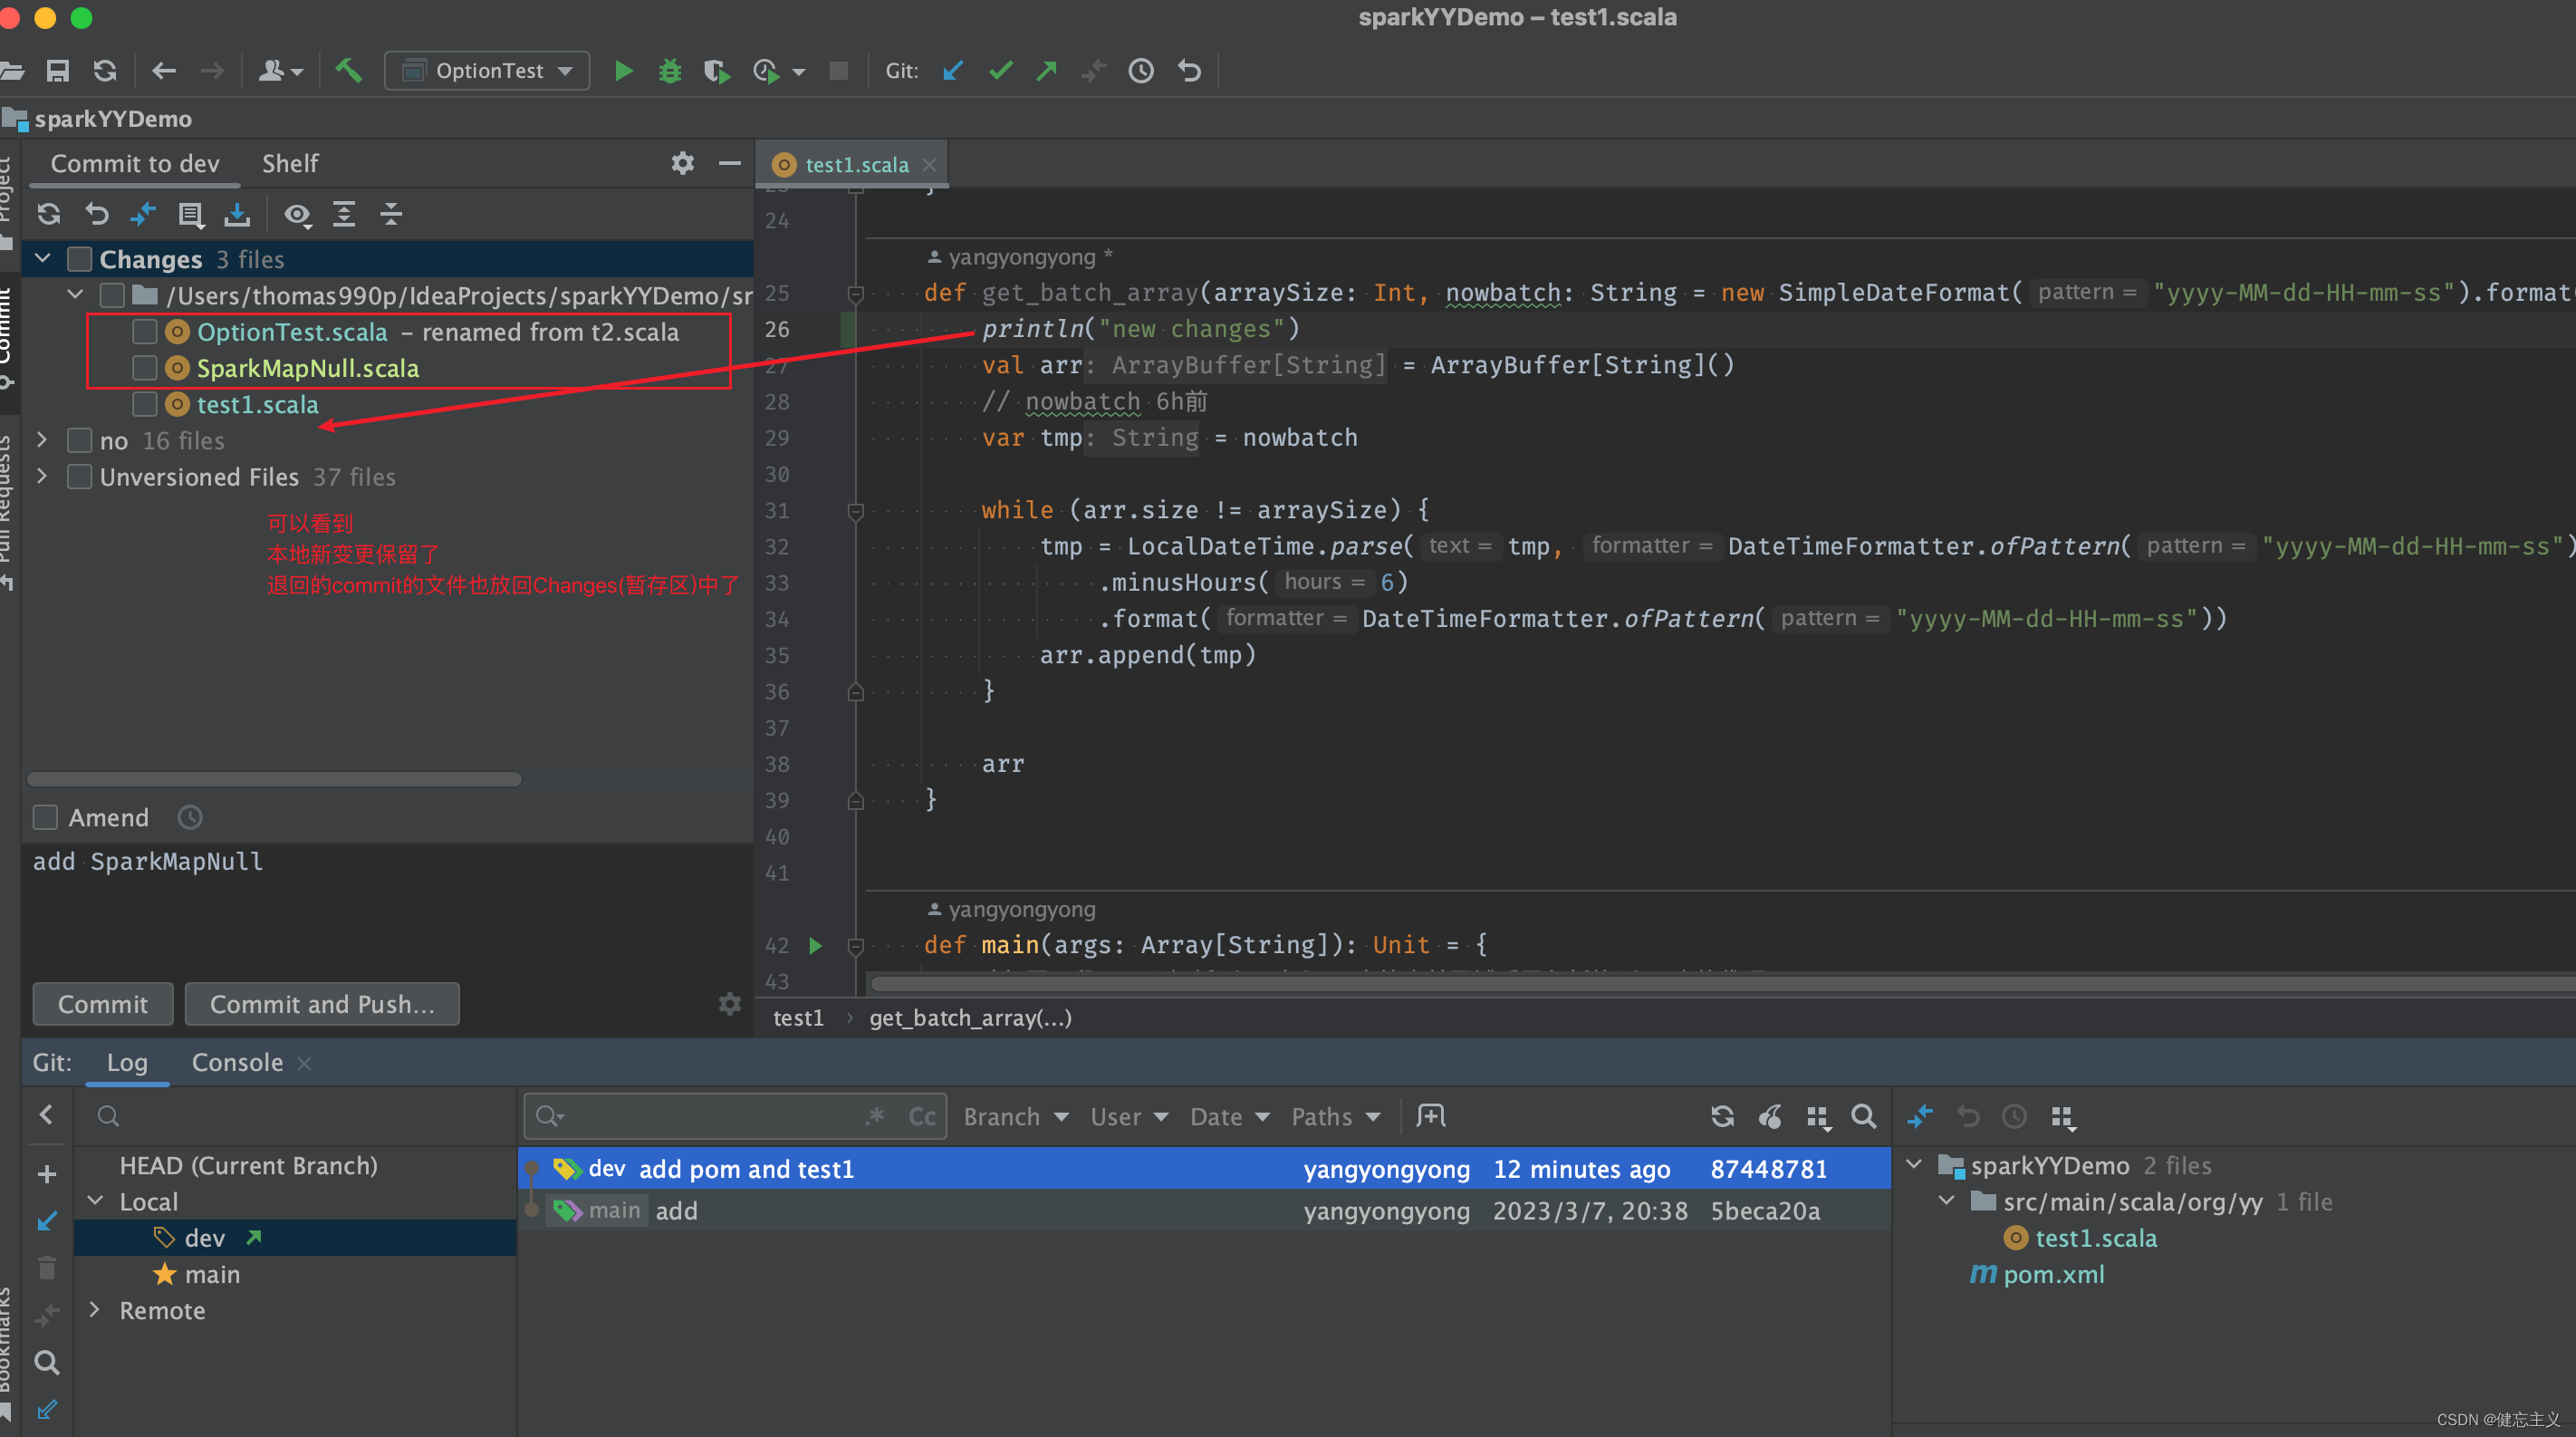Open the OptionTest run configuration dropdown
Image resolution: width=2576 pixels, height=1437 pixels.
(x=488, y=71)
